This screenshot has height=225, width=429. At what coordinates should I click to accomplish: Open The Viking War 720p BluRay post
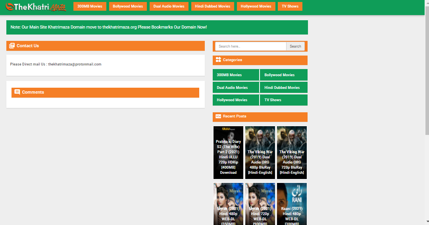(292, 152)
